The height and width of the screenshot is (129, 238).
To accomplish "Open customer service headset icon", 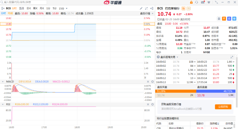I will [x=196, y=2].
